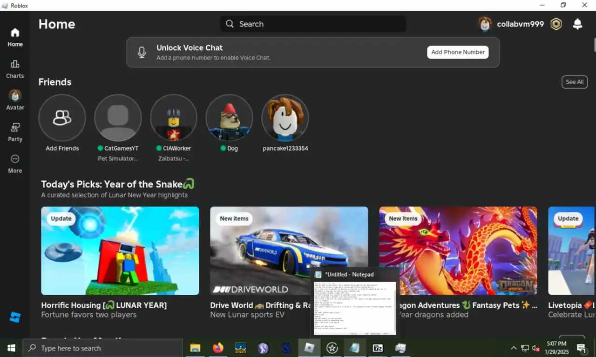Click the network icon in system tray
The height and width of the screenshot is (357, 596).
(x=525, y=348)
